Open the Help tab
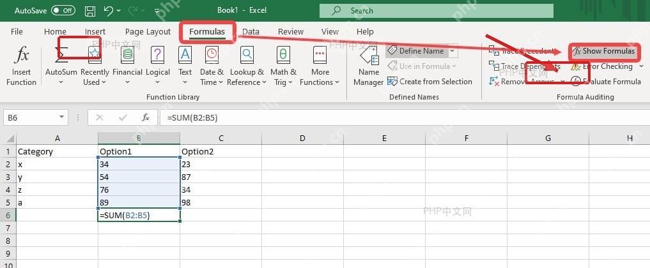 (x=365, y=31)
